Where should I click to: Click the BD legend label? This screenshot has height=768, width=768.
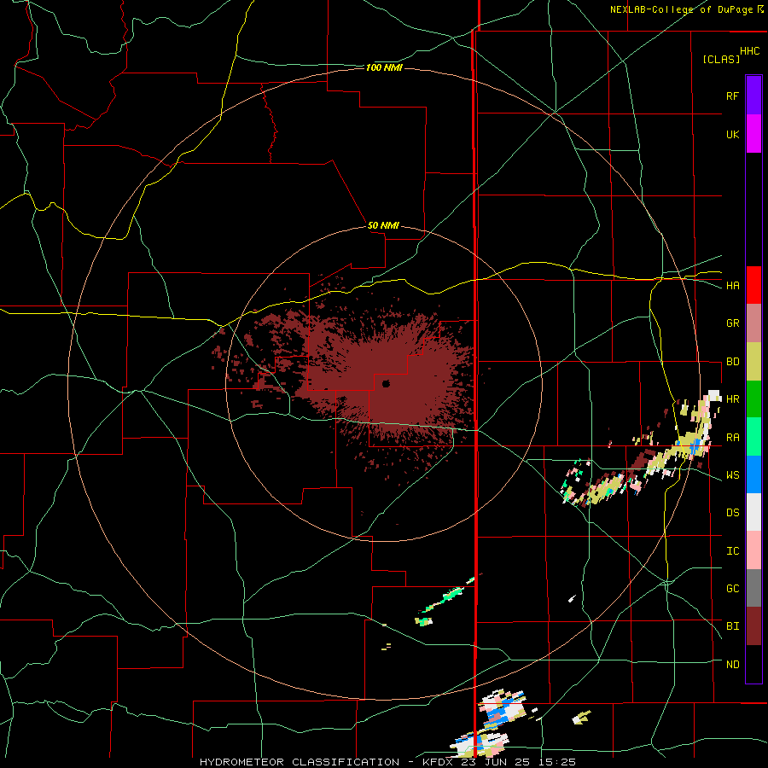732,362
